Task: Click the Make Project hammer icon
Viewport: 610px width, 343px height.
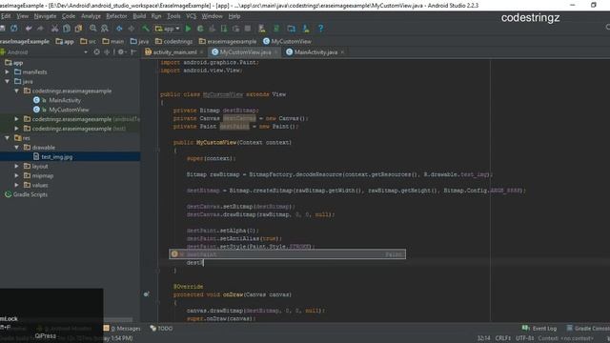Action: (146, 29)
